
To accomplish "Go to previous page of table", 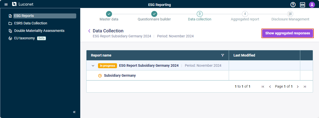I will 270,87.
